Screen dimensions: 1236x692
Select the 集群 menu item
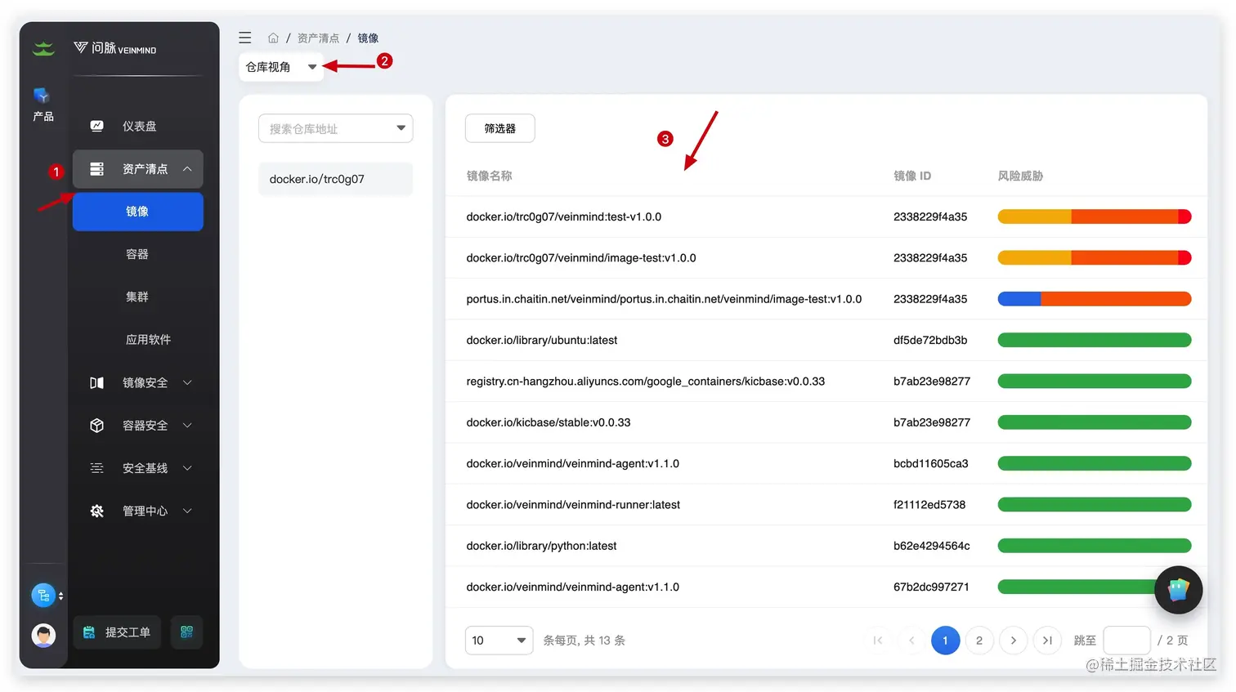tap(137, 297)
